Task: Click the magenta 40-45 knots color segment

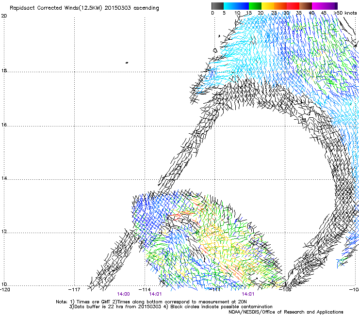Action: pos(318,6)
